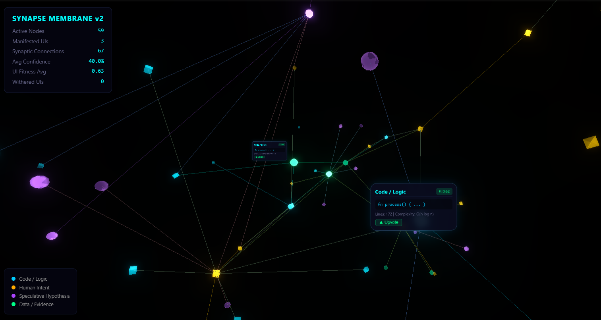Click the fn process() code snippet

pyautogui.click(x=414, y=204)
